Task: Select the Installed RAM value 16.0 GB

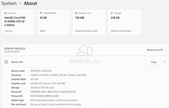Action: (34, 79)
